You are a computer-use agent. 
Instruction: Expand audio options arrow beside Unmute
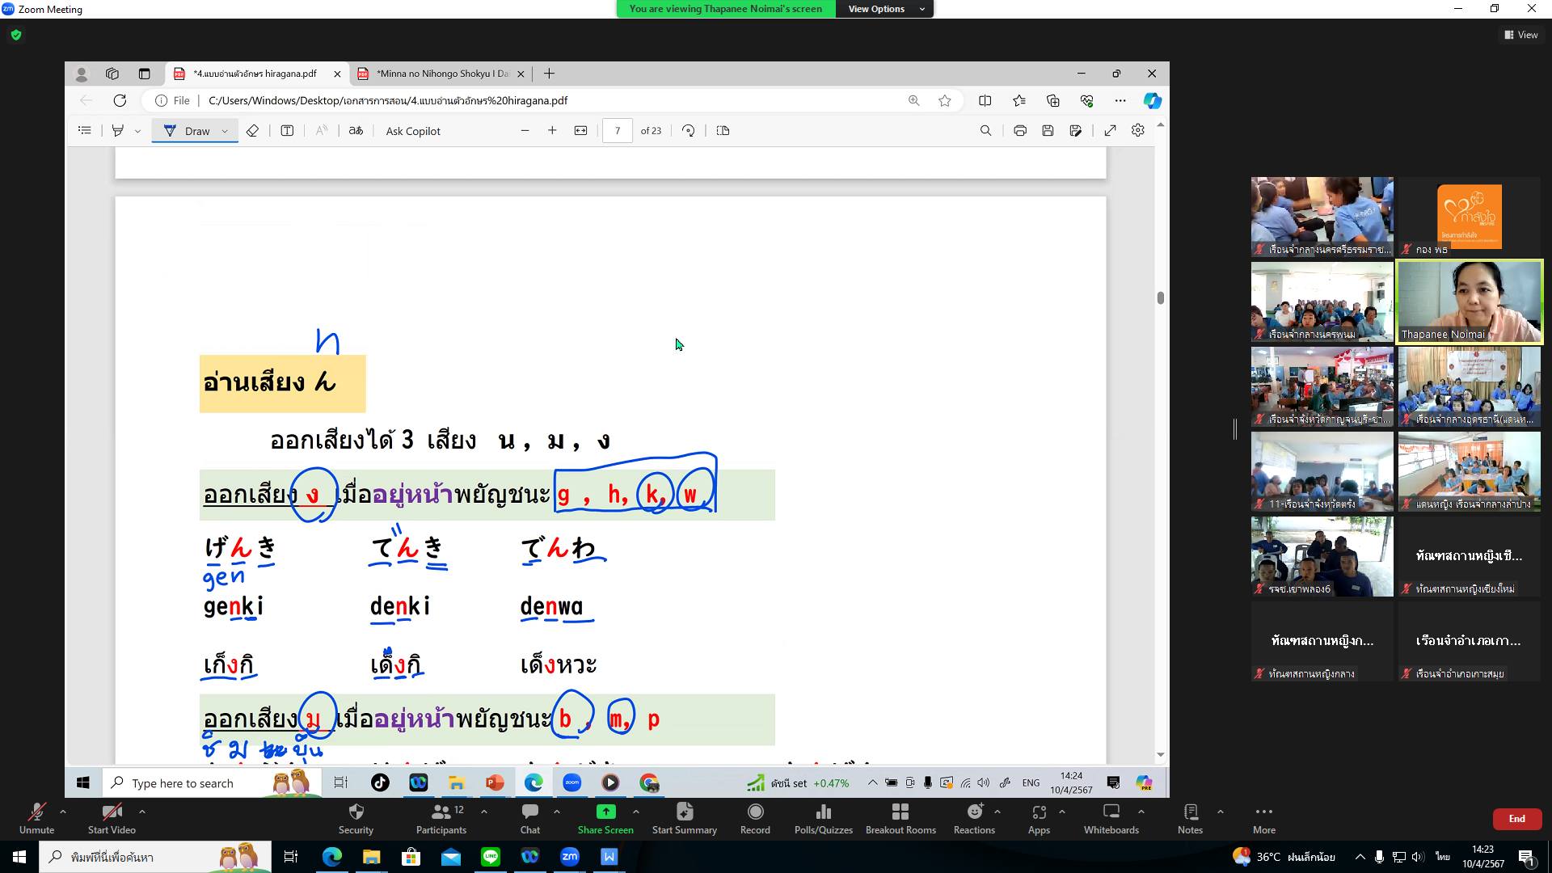63,812
